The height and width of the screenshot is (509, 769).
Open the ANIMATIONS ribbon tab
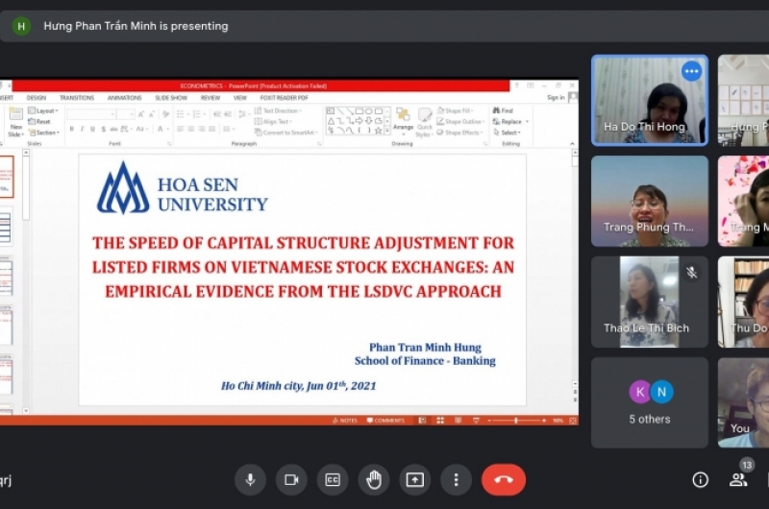(124, 98)
